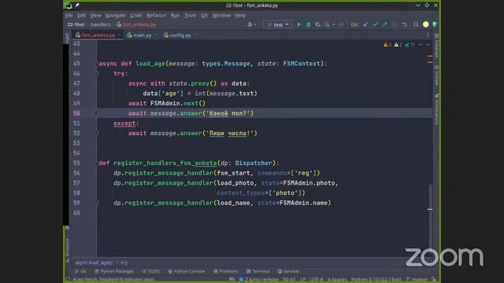Click the UTF-8 encoding widget
Image resolution: width=504 pixels, height=283 pixels.
click(317, 280)
